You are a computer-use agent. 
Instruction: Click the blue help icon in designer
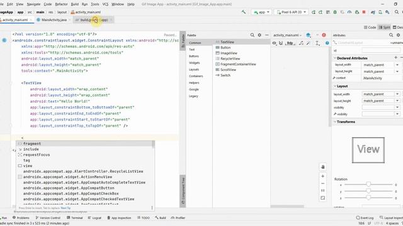pyautogui.click(x=327, y=43)
